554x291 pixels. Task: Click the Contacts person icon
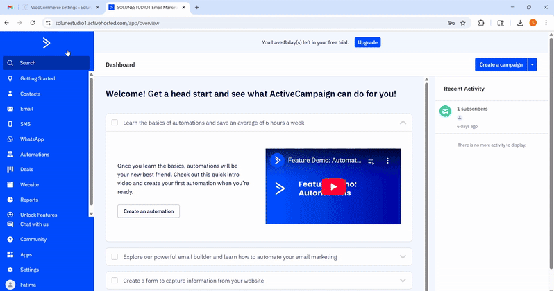coord(10,94)
